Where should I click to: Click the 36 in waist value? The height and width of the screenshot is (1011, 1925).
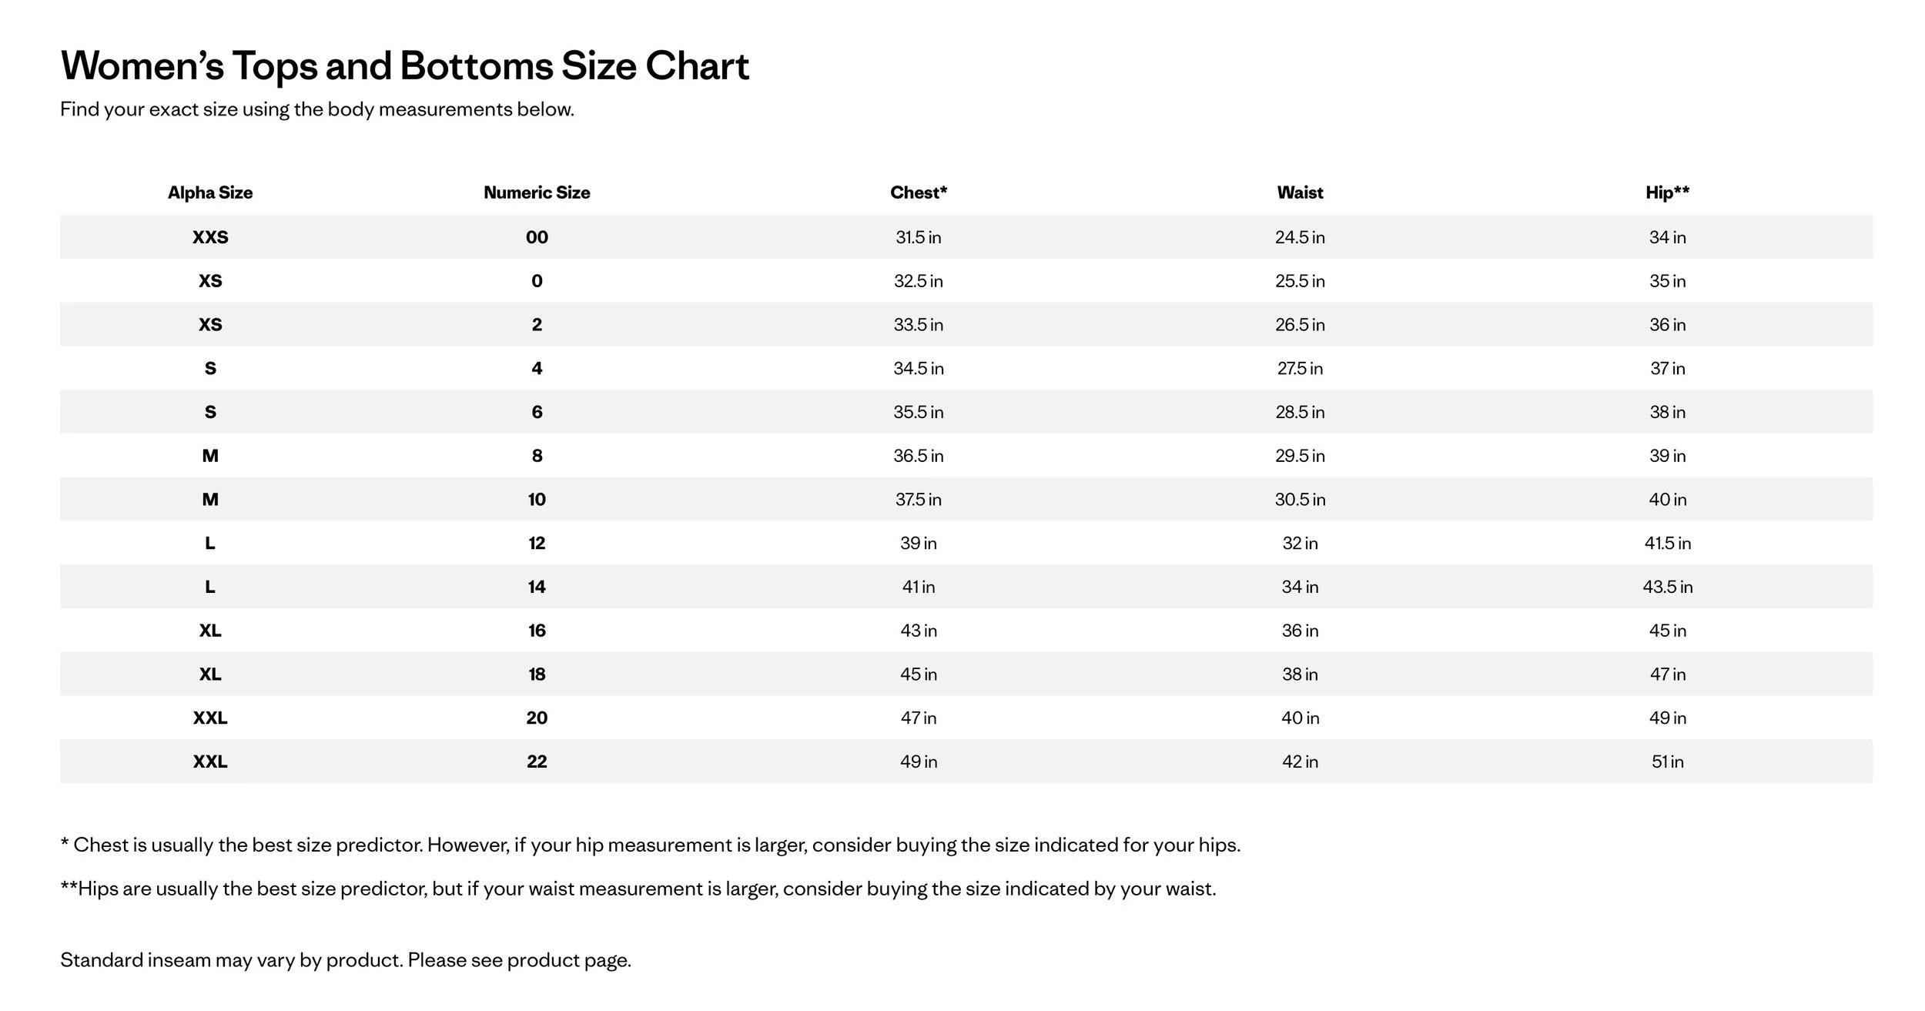coord(1300,631)
